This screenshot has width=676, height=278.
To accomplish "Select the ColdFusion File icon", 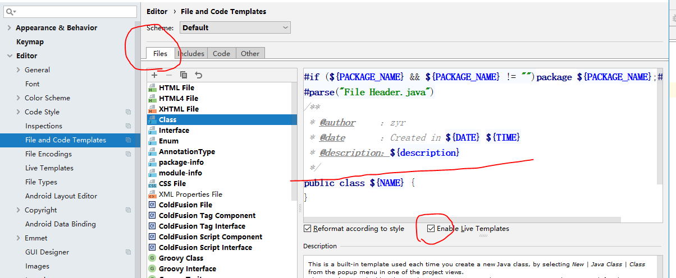I will coord(152,205).
